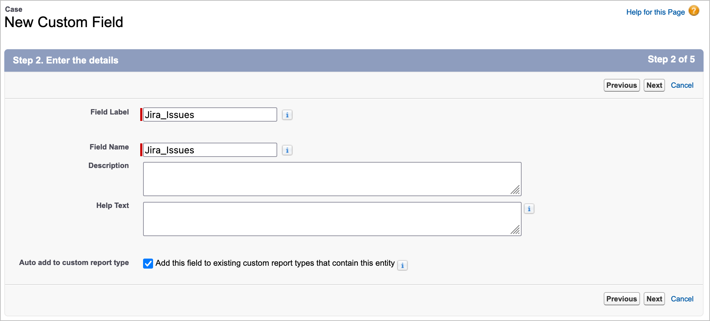Cancel using the top Cancel link
710x321 pixels.
682,85
